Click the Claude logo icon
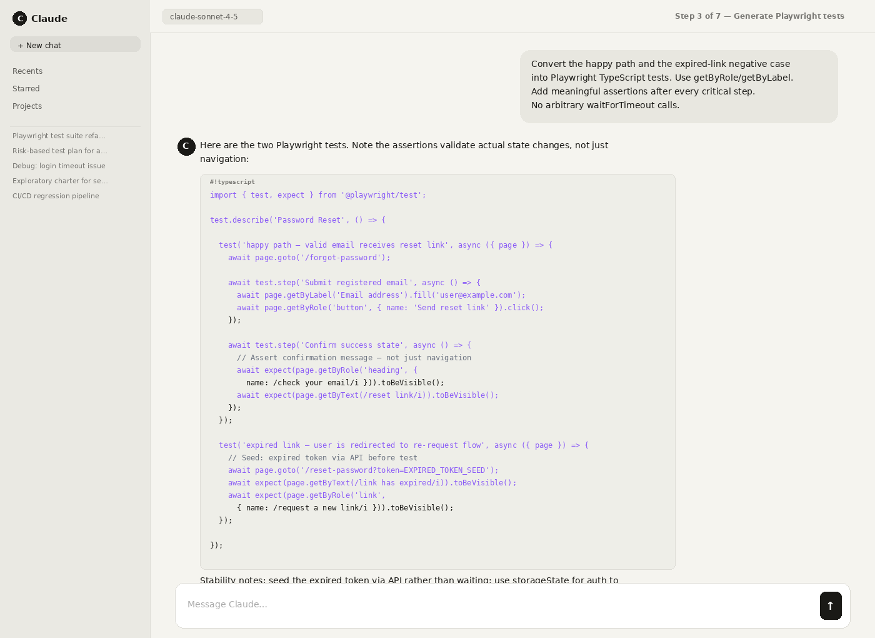Image resolution: width=875 pixels, height=638 pixels. click(19, 18)
